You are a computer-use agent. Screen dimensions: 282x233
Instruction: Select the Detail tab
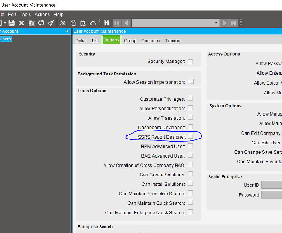coord(81,41)
